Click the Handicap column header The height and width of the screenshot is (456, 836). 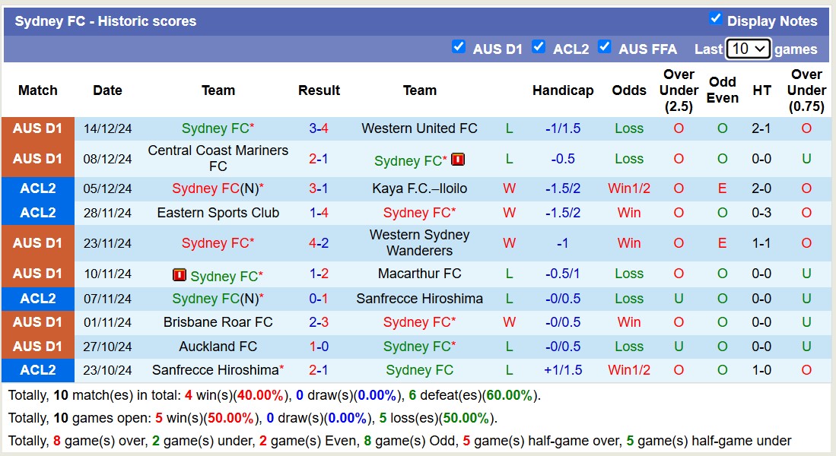[563, 90]
